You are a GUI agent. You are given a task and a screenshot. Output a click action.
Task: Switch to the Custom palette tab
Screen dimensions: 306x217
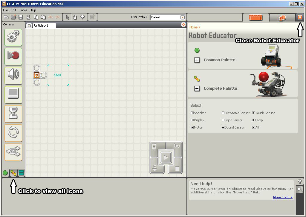point(21,173)
